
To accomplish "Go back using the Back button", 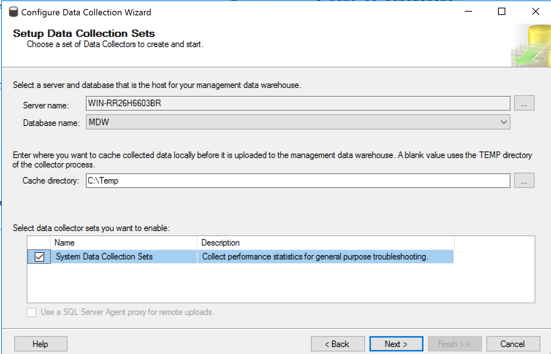I will [x=338, y=344].
